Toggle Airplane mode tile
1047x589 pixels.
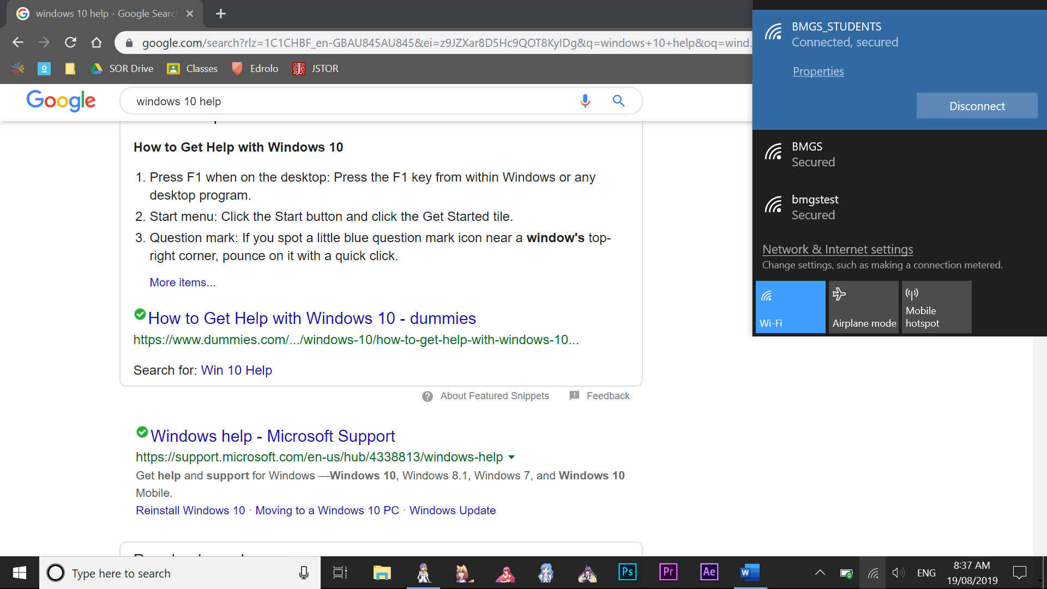click(x=863, y=307)
